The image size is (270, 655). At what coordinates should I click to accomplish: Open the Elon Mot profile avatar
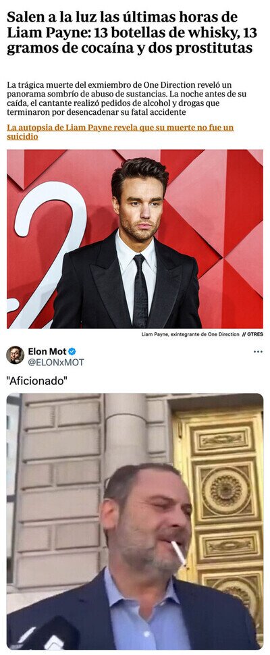15,355
